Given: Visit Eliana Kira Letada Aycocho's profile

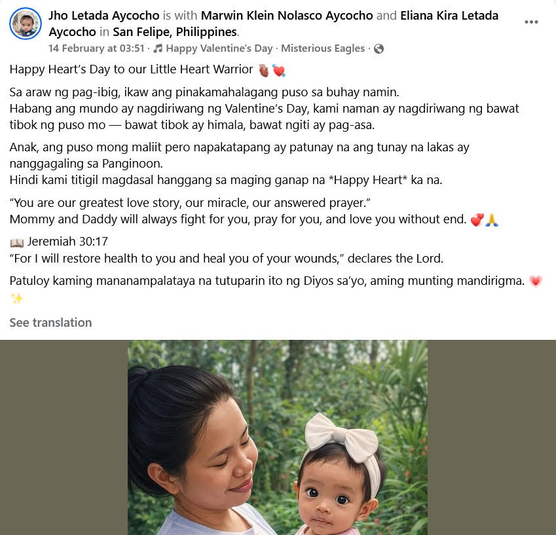Looking at the screenshot, I should coord(273,24).
